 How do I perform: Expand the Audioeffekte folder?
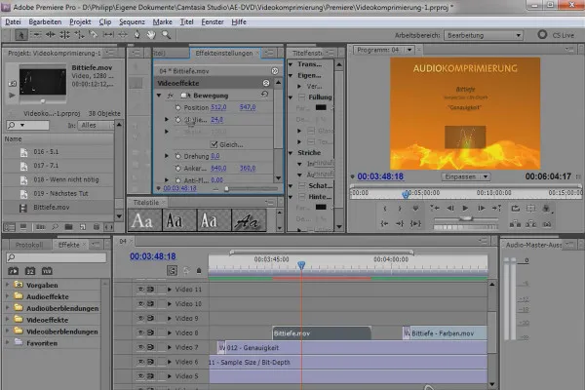coord(7,296)
